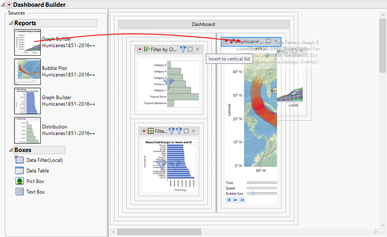Play the bubble plot animation
This screenshot has height=237, width=387.
(235, 200)
